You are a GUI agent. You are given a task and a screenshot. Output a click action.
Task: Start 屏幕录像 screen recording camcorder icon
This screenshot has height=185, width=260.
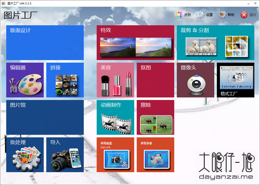157,159
